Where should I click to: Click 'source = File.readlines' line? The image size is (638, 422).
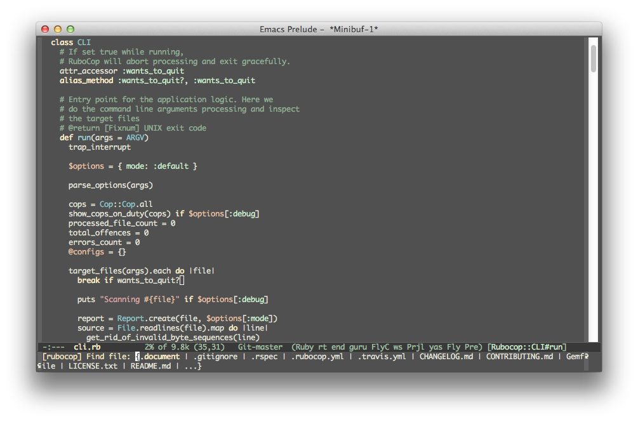click(173, 327)
